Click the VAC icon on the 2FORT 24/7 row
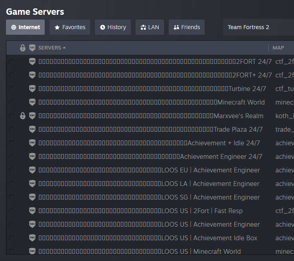The height and width of the screenshot is (261, 294). pos(32,61)
